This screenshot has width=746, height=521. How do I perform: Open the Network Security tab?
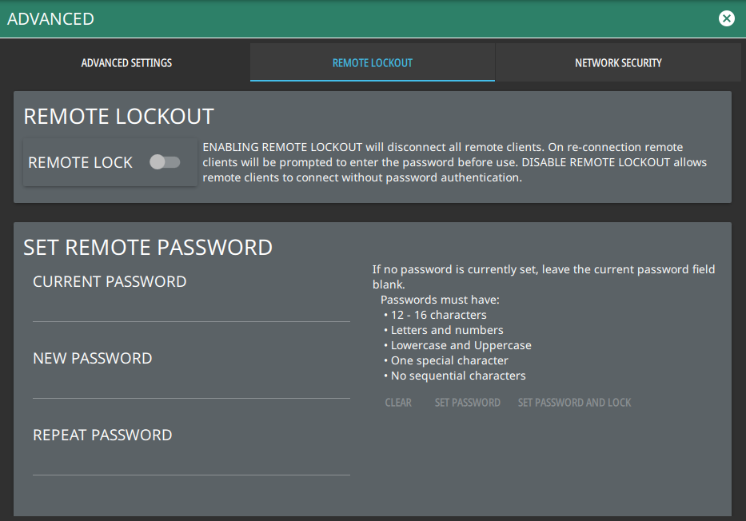coord(618,62)
